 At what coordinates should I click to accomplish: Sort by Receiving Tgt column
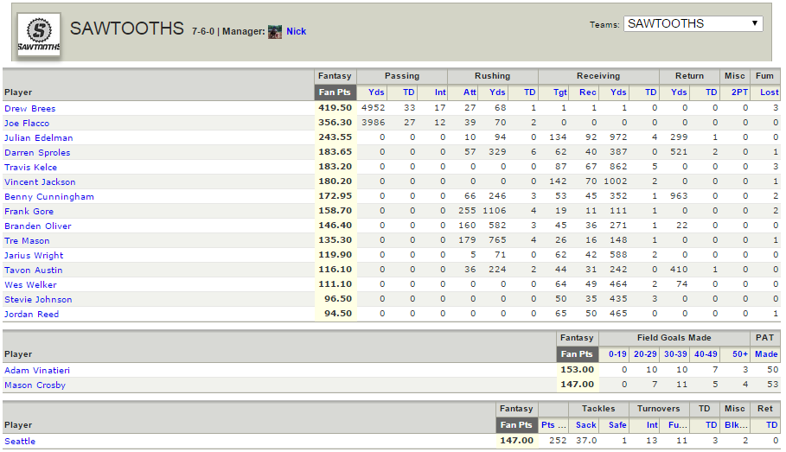click(560, 92)
